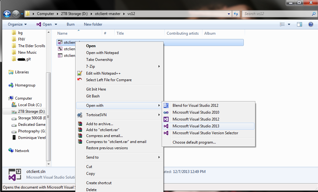Click the Dominique Verel device icon

(x=14, y=138)
